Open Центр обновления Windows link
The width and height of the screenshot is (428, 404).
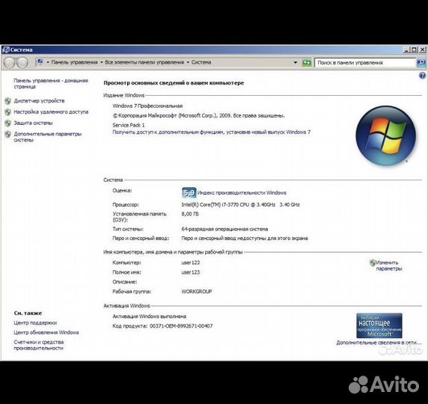click(46, 332)
